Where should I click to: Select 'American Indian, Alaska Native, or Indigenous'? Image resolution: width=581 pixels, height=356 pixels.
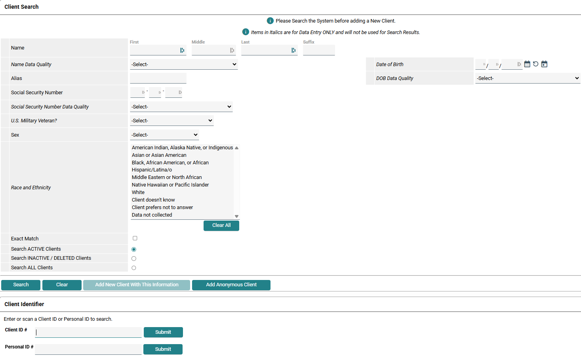click(x=182, y=148)
